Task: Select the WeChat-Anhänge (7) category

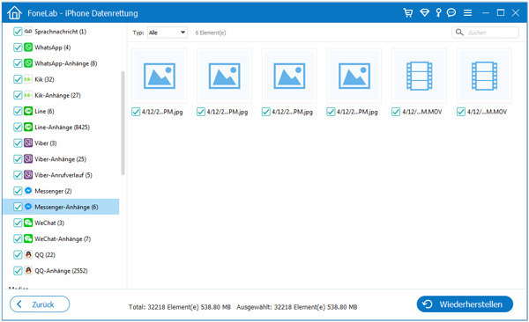Action: 63,238
